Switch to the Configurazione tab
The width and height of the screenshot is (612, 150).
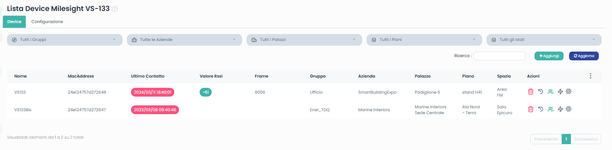[47, 22]
